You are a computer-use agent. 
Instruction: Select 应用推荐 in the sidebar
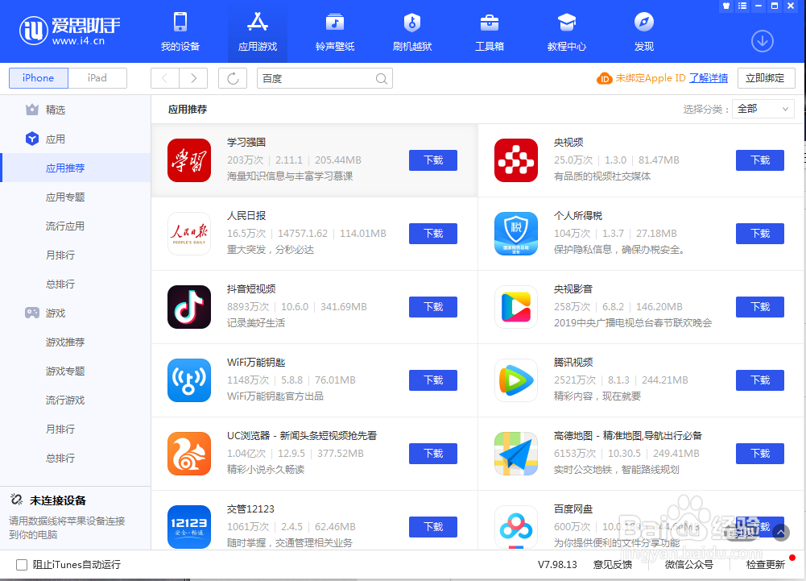tap(75, 168)
